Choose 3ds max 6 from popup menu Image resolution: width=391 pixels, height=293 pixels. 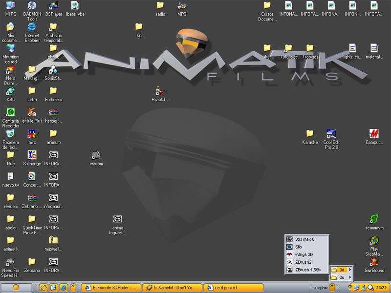(x=307, y=239)
